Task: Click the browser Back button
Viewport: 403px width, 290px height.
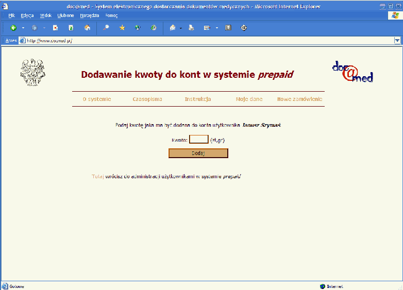Action: click(13, 28)
